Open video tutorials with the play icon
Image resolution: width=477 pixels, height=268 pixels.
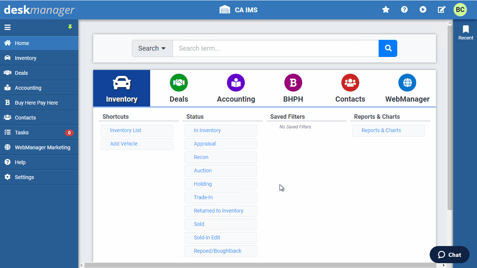[423, 10]
